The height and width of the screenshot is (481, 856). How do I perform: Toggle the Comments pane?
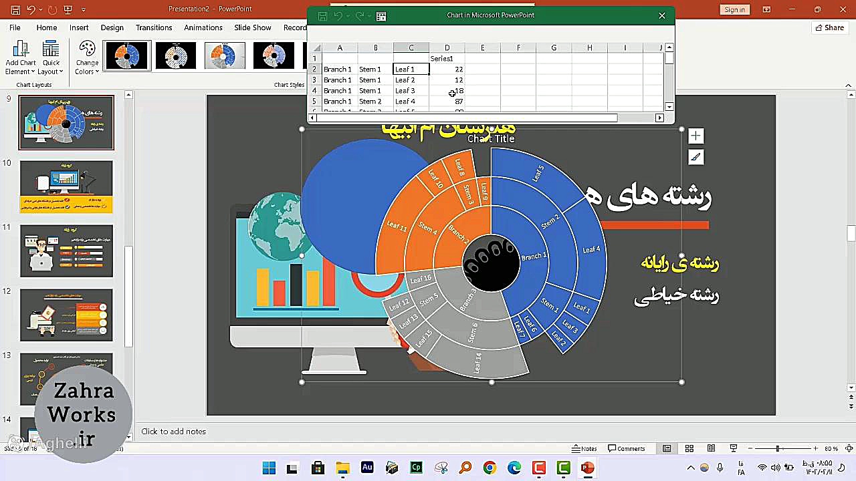pyautogui.click(x=625, y=449)
